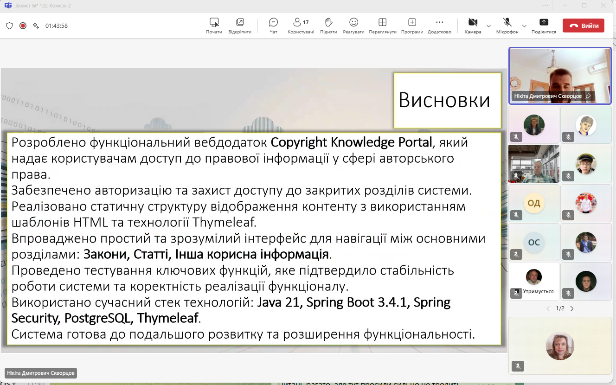This screenshot has height=385, width=616.
Task: Click Почати button in toolbar
Action: (214, 25)
